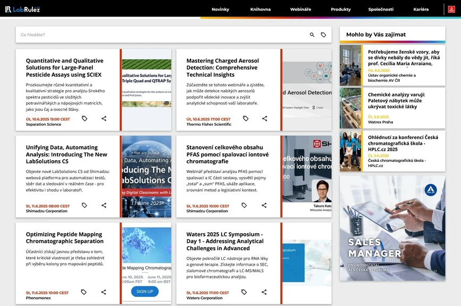Click Waters Corporation organizer name
This screenshot has width=461, height=306.
pos(204,298)
